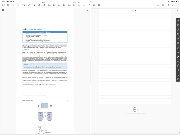
Task: Select the red fountain pen
Action: 178,25
